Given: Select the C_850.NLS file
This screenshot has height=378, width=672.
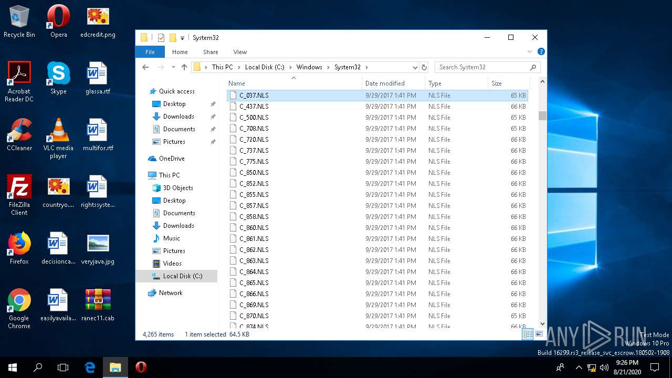Looking at the screenshot, I should 377,173.
